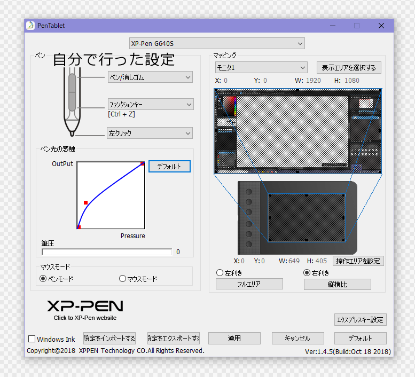Click the 筆圧 pressure test bar

[x=107, y=252]
